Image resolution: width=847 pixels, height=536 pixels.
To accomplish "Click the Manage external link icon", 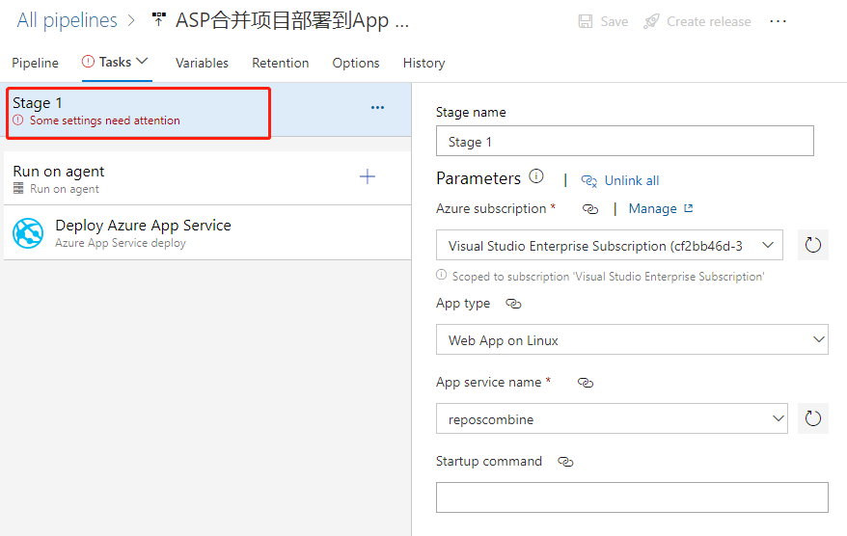I will point(688,208).
